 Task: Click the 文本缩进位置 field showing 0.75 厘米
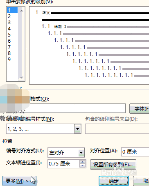[63, 164]
